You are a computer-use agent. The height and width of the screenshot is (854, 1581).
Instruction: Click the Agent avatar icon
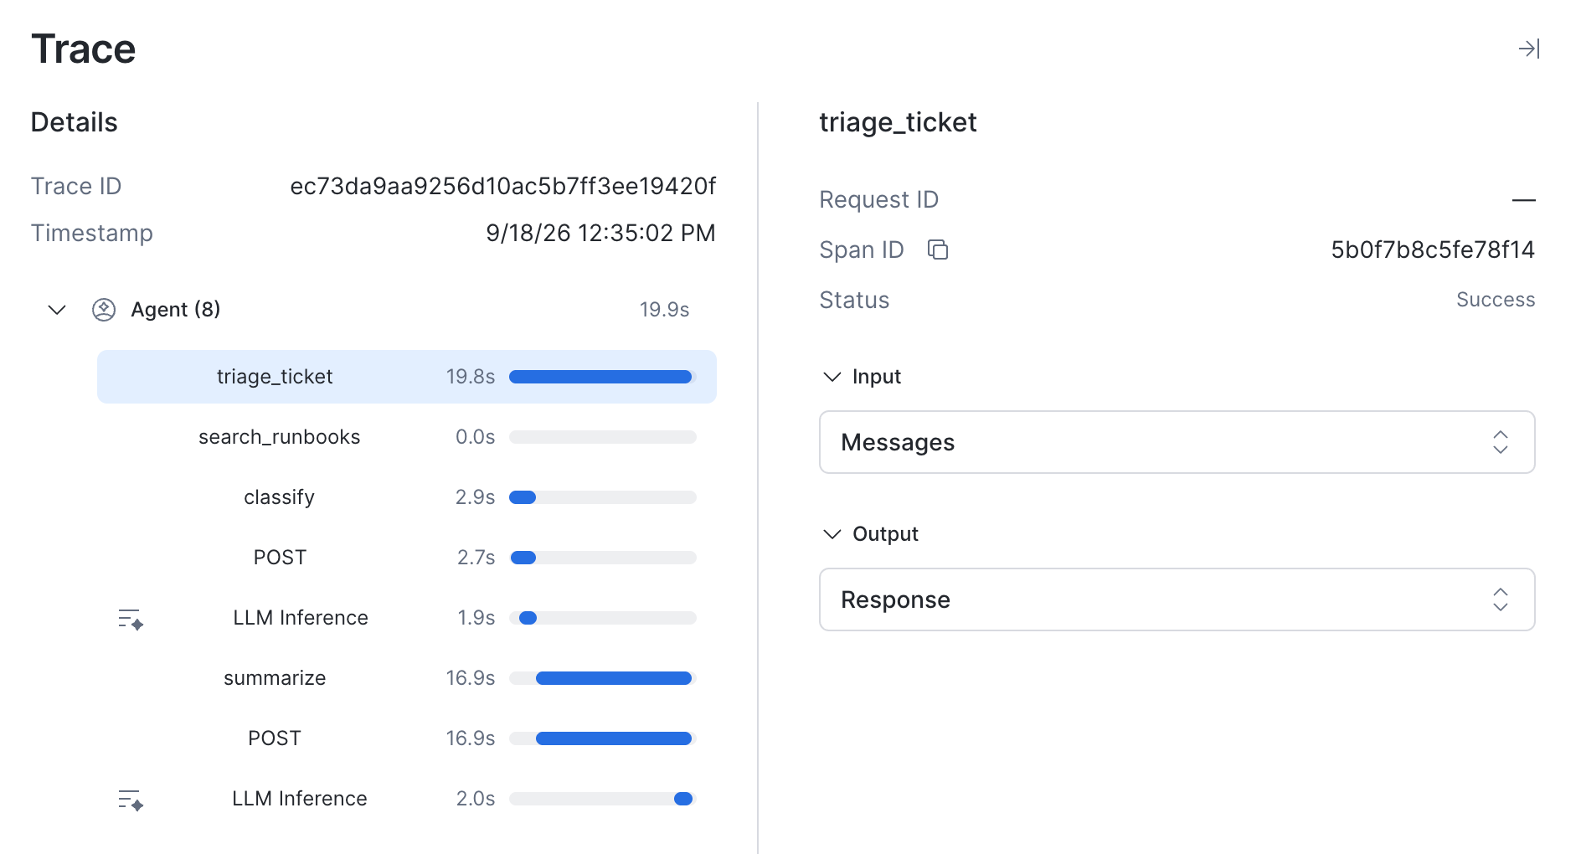(104, 310)
